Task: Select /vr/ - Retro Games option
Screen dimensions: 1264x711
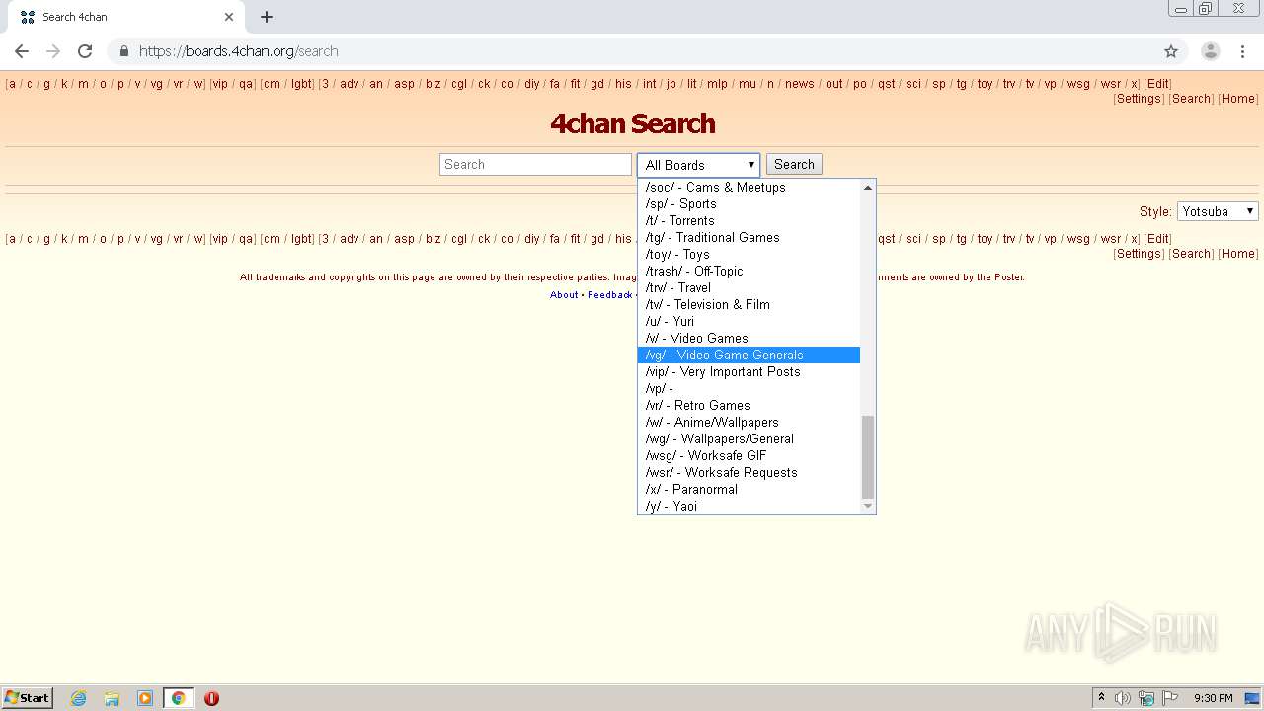Action: [749, 405]
